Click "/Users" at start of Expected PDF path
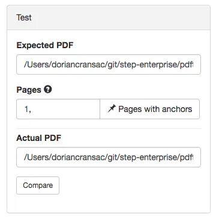Viewport: 216px width, 218px height. point(37,65)
